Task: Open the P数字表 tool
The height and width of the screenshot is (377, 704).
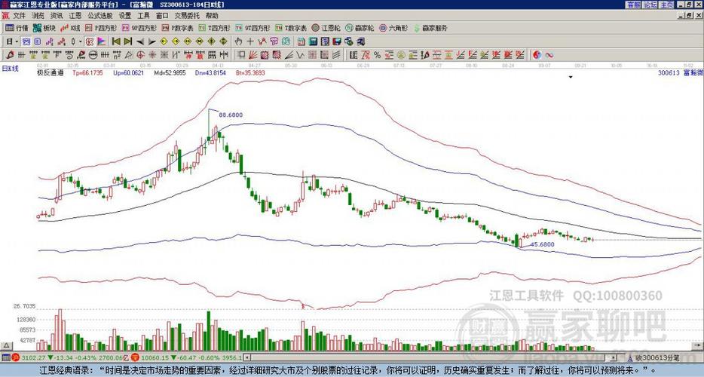Action: point(177,28)
